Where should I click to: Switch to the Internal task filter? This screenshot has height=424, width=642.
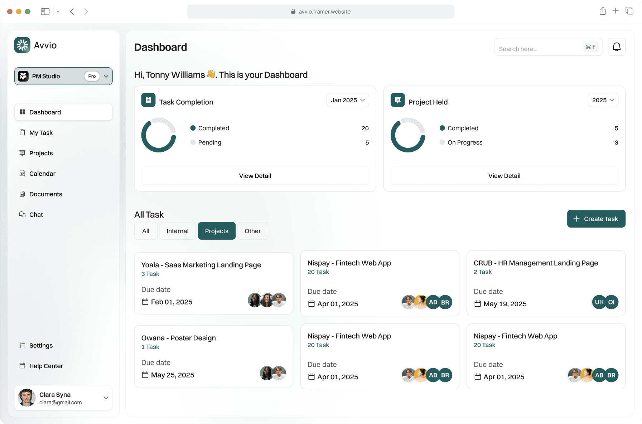[x=177, y=231]
